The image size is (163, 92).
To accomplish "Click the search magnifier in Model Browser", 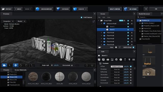I will coord(138,17).
